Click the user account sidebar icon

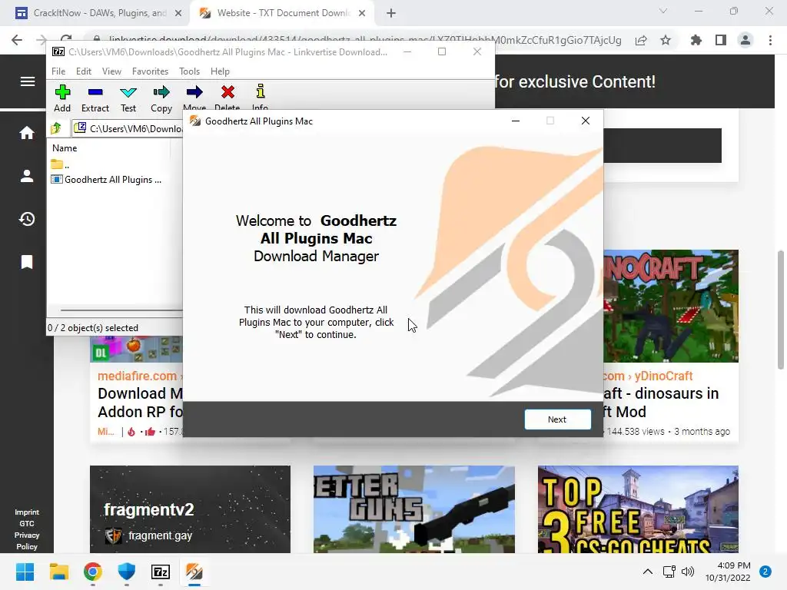27,176
